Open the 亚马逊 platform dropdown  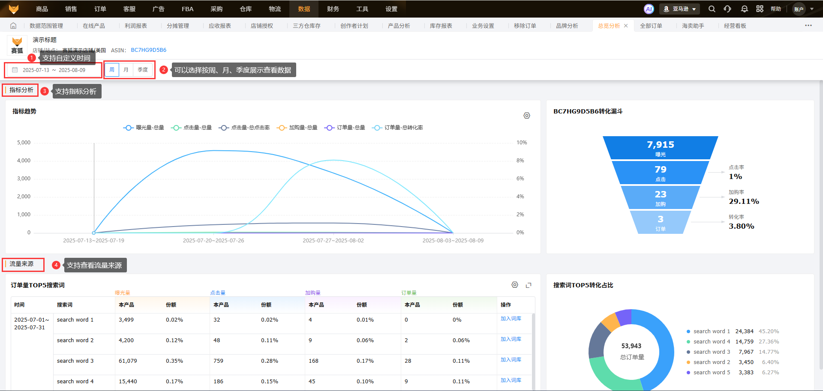(x=680, y=9)
